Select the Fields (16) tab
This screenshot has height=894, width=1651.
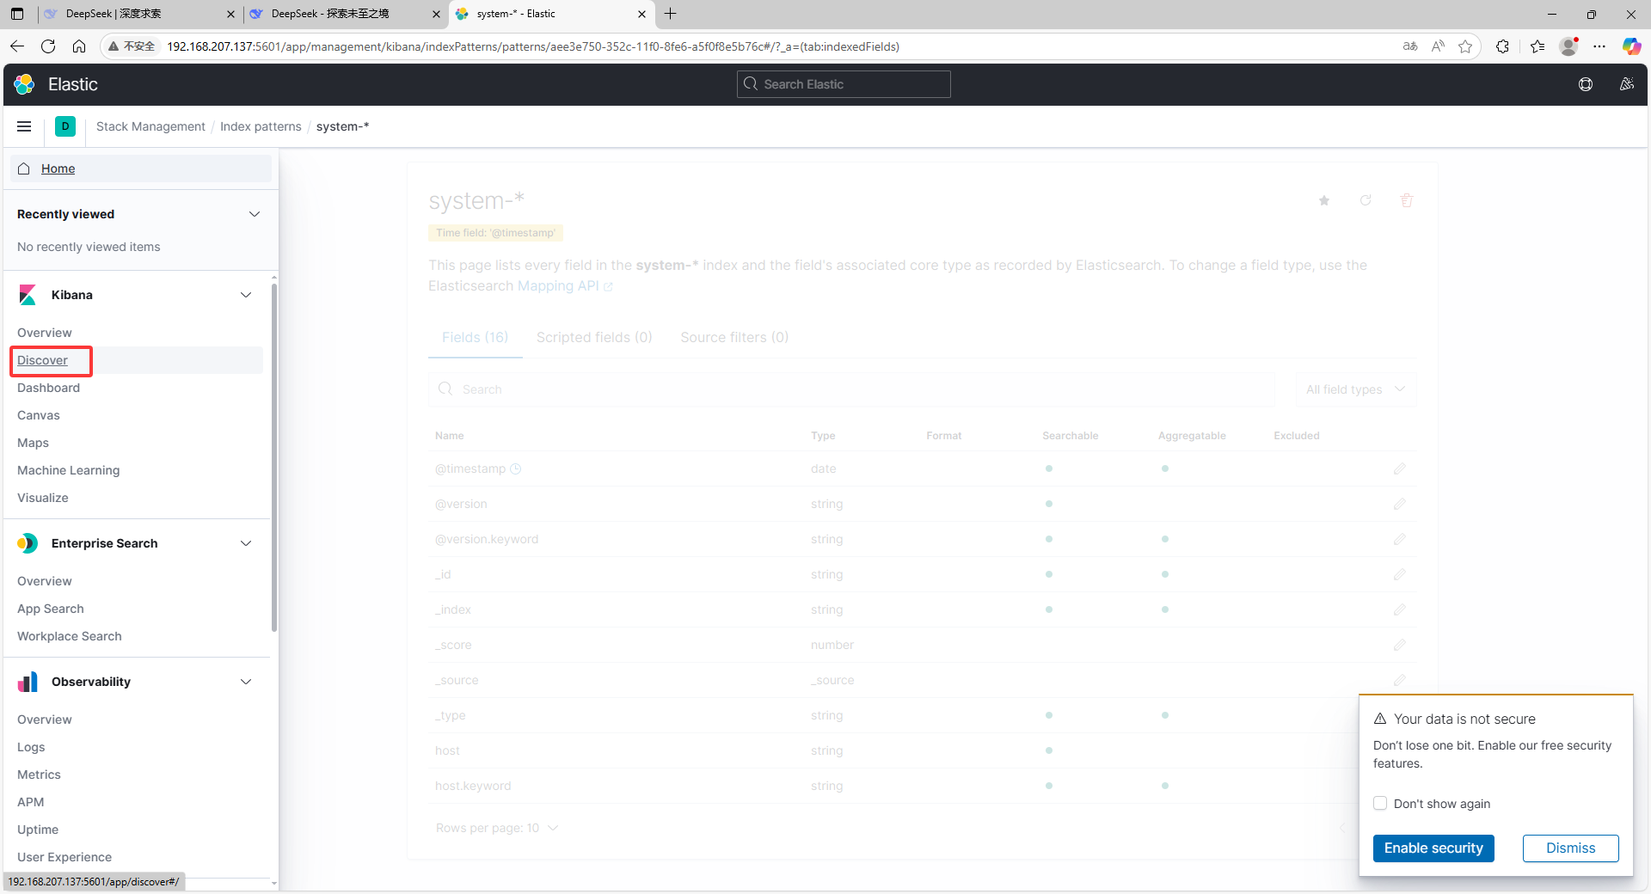pyautogui.click(x=475, y=338)
